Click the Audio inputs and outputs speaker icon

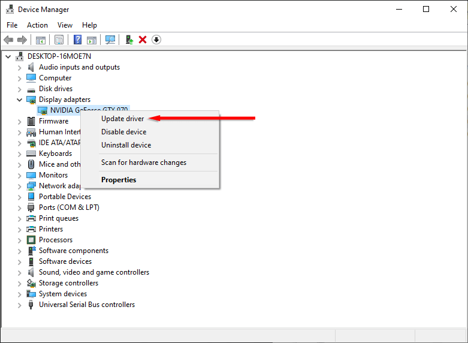pos(31,67)
